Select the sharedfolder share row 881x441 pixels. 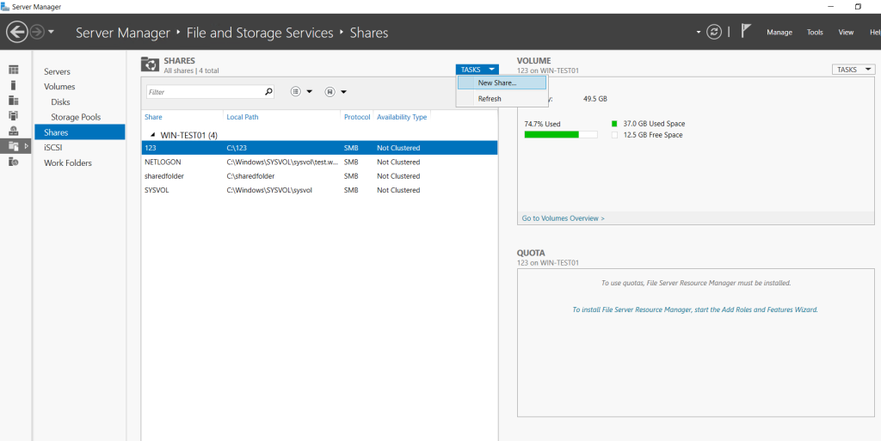point(319,176)
